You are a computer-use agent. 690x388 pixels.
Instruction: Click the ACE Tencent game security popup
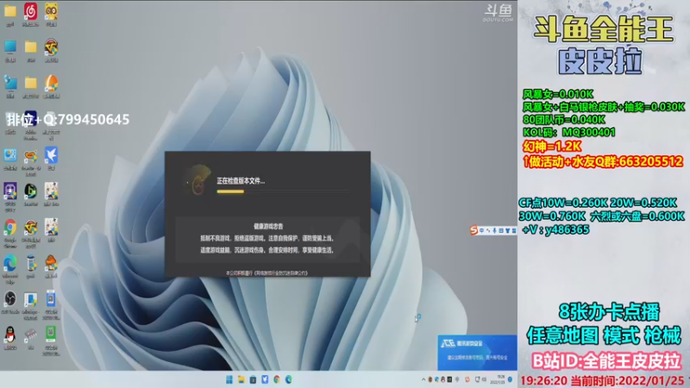pyautogui.click(x=477, y=353)
